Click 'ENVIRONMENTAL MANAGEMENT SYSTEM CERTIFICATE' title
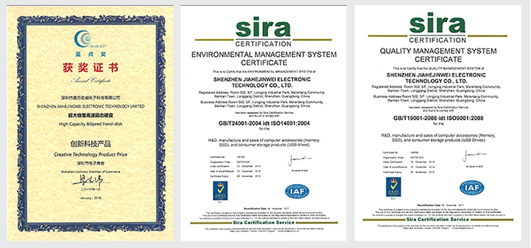This screenshot has height=248, width=531. (264, 58)
